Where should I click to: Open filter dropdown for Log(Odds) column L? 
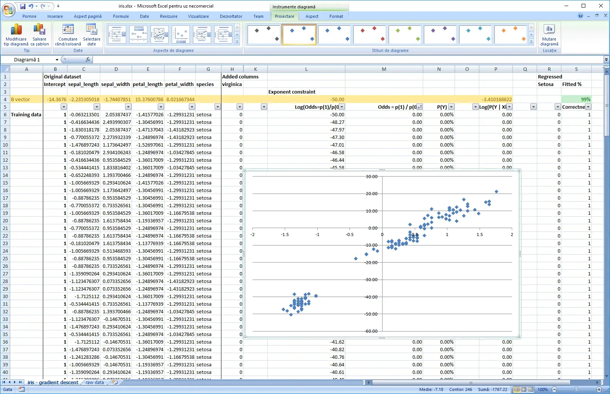tap(342, 107)
